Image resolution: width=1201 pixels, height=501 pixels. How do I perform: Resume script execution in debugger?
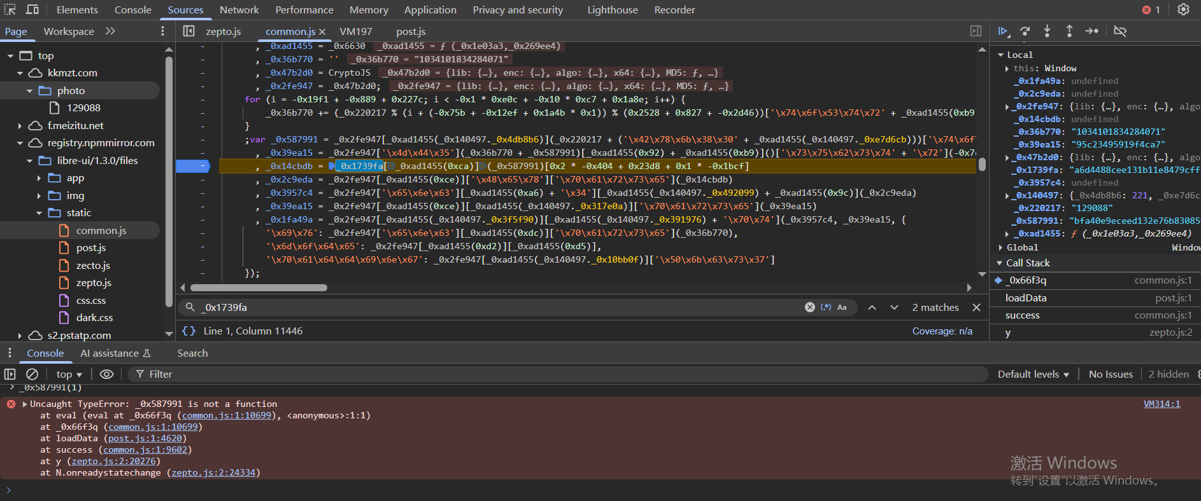(x=1003, y=31)
